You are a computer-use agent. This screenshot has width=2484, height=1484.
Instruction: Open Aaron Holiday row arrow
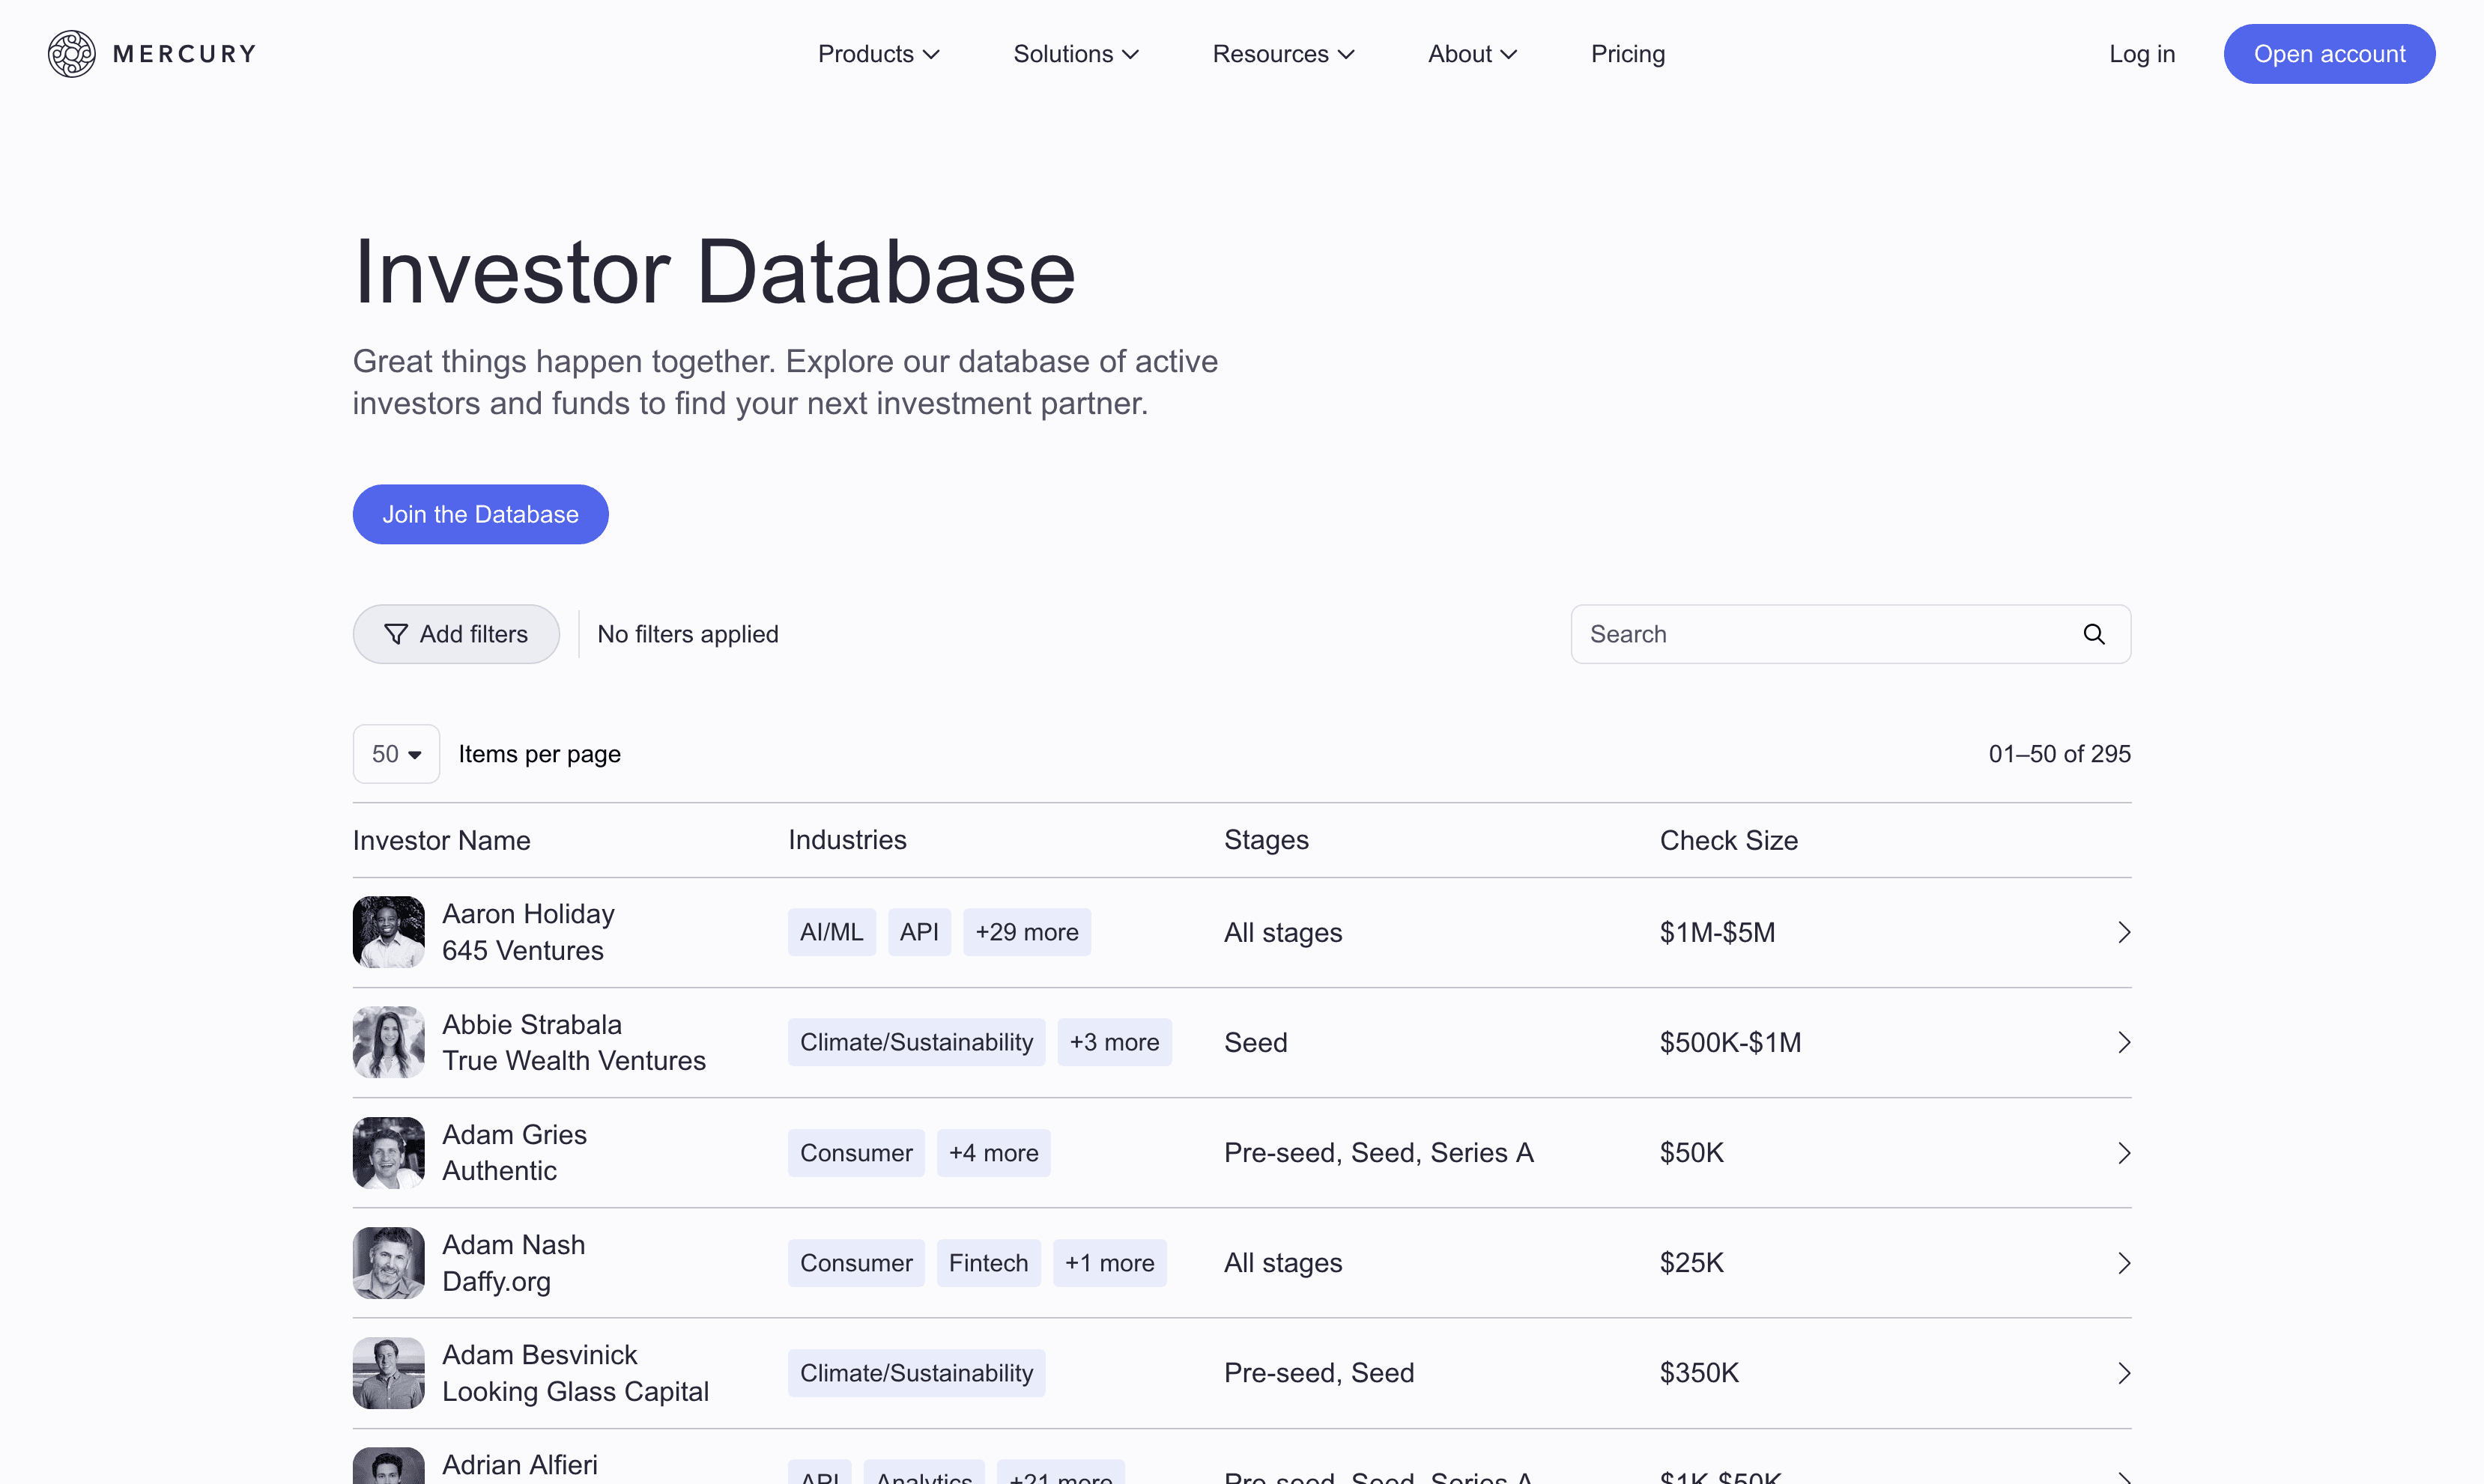2123,932
